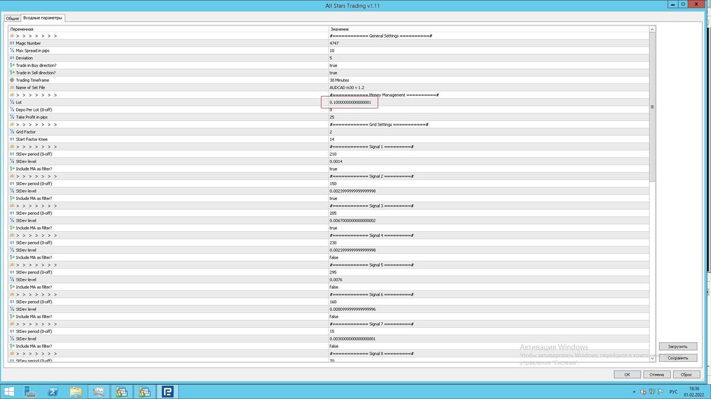Click the РУС language indicator
The image size is (711, 399).
[673, 392]
